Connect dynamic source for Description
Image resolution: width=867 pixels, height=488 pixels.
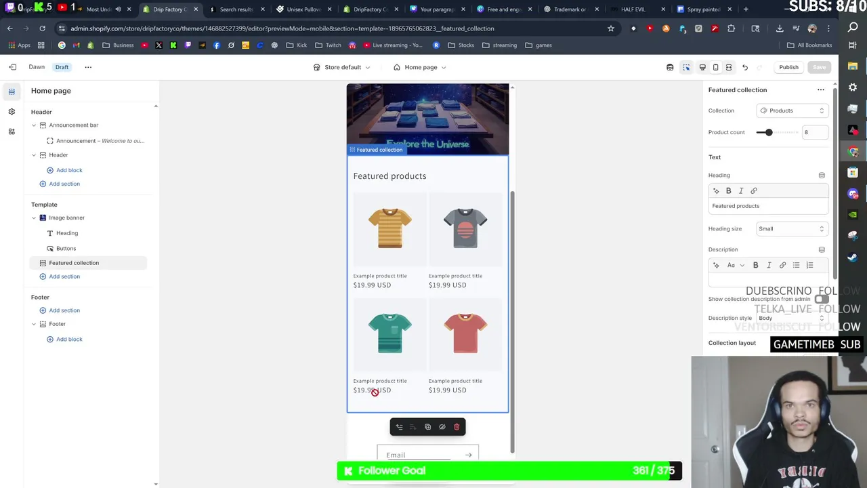(x=822, y=249)
